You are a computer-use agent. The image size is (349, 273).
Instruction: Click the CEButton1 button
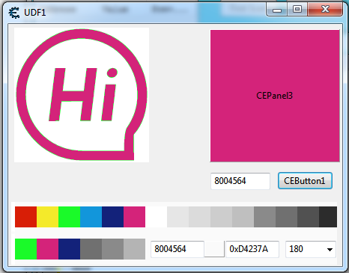point(305,181)
